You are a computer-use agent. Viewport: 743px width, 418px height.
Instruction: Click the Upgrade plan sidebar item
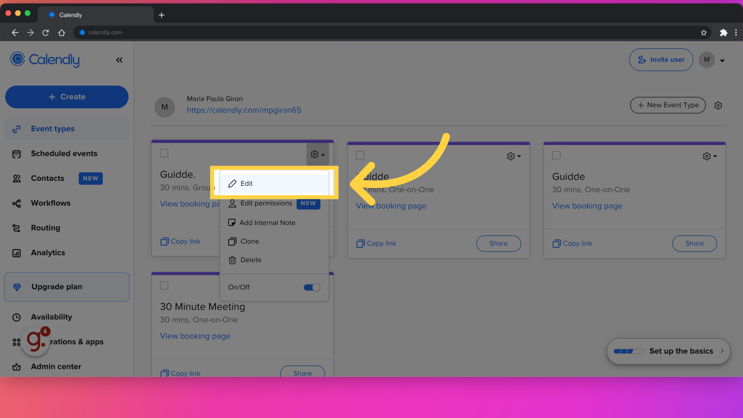click(x=66, y=287)
